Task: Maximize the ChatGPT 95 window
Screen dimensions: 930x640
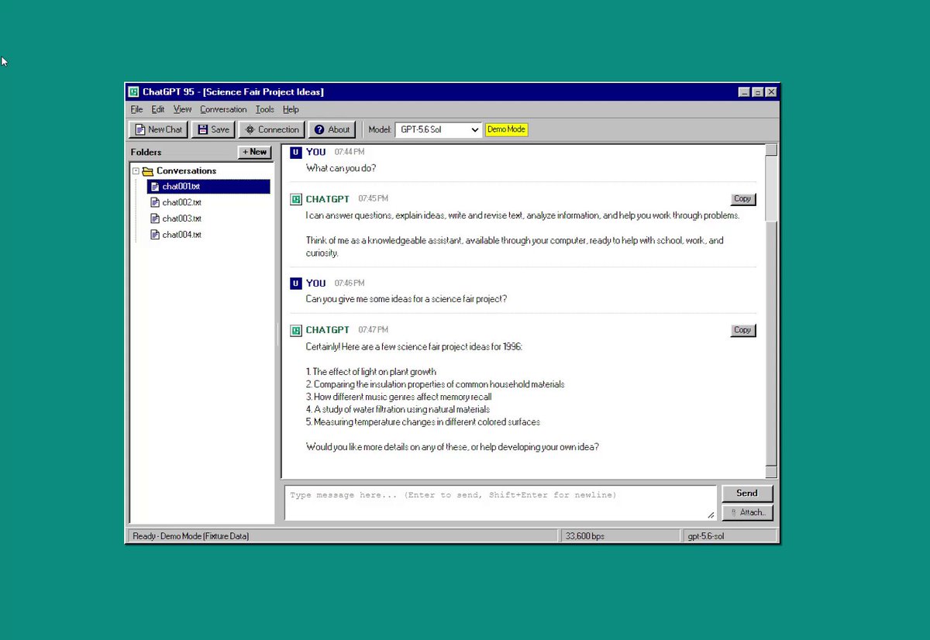Action: [757, 92]
